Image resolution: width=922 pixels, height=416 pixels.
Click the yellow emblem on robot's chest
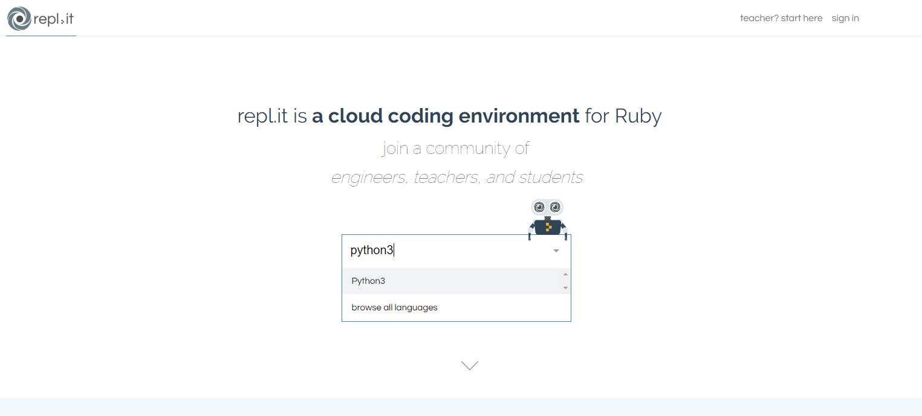click(548, 227)
